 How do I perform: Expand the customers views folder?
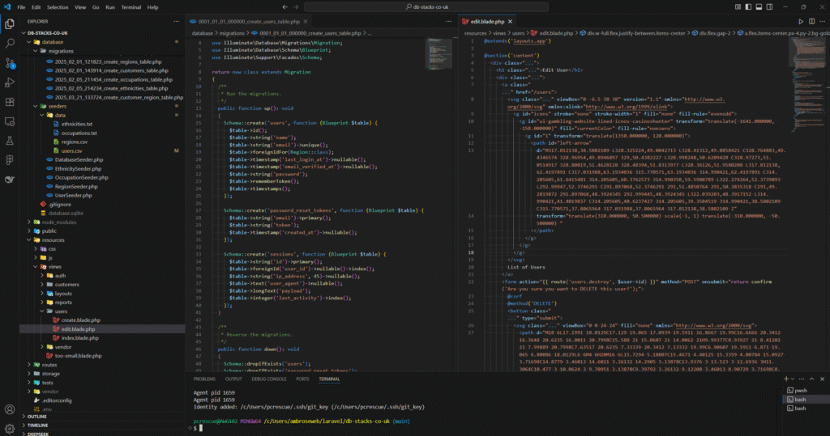coord(42,284)
